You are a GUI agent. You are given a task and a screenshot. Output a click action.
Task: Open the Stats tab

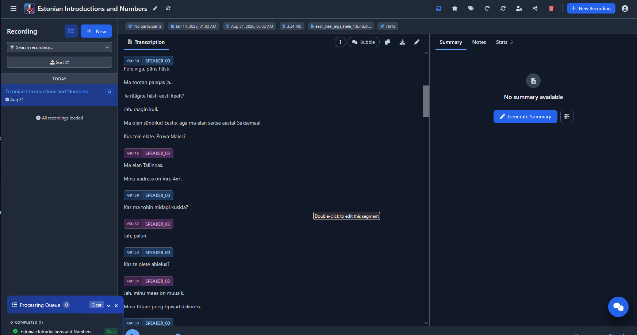(504, 42)
